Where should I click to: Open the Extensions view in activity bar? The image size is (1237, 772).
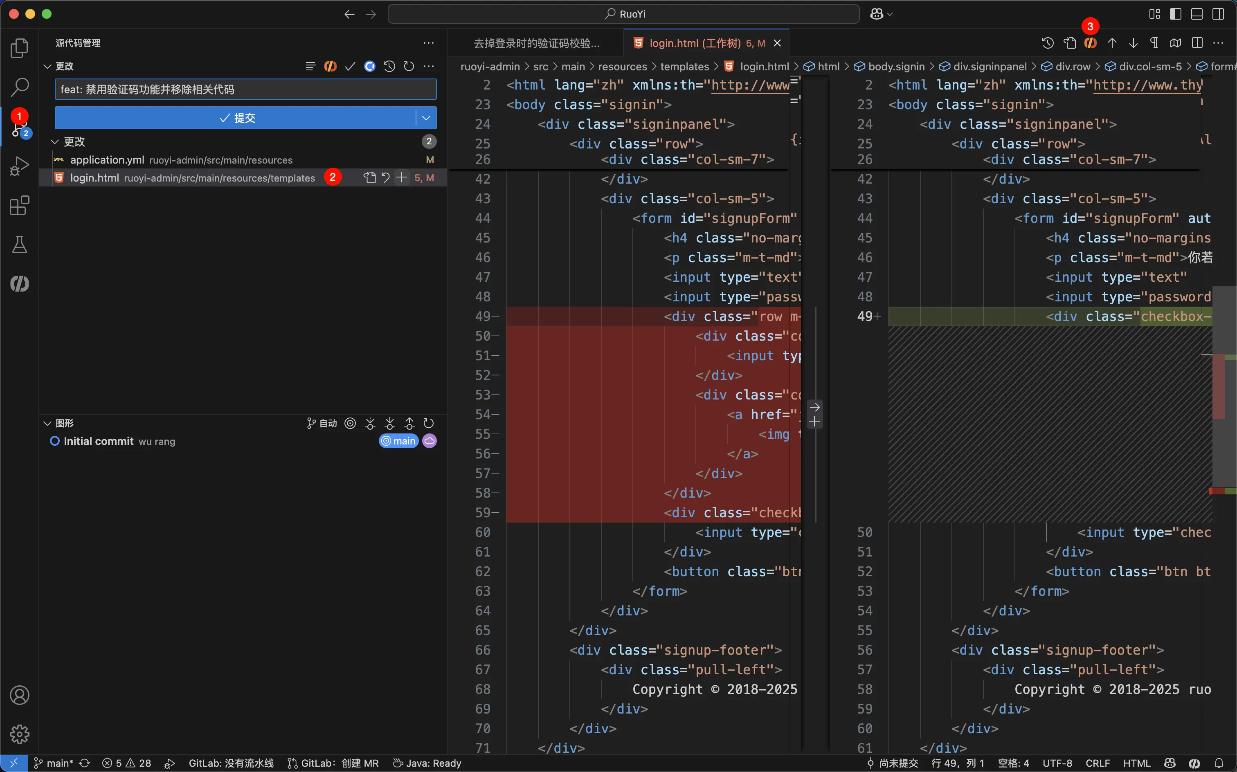point(19,205)
